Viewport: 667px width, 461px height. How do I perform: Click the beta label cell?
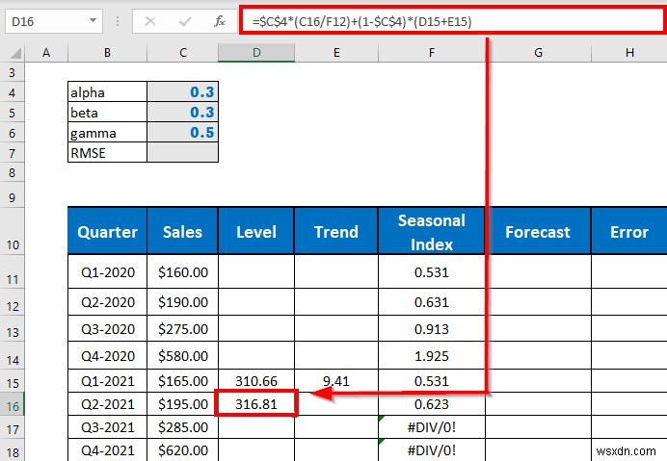(107, 113)
